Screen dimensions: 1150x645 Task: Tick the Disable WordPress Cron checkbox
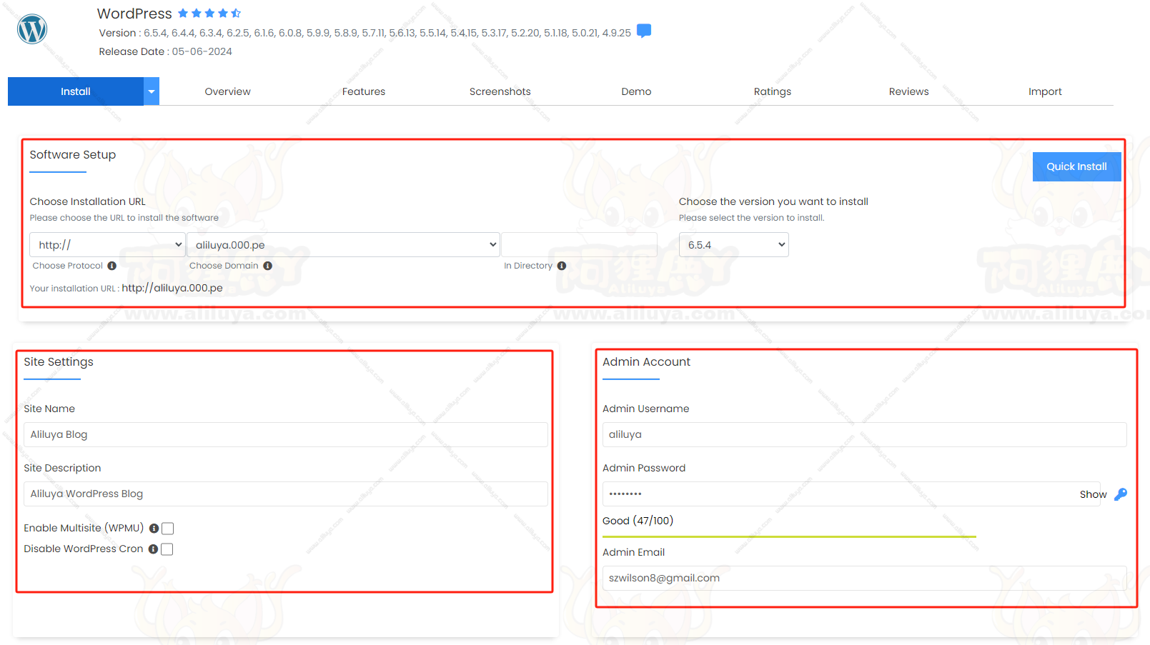pyautogui.click(x=167, y=549)
